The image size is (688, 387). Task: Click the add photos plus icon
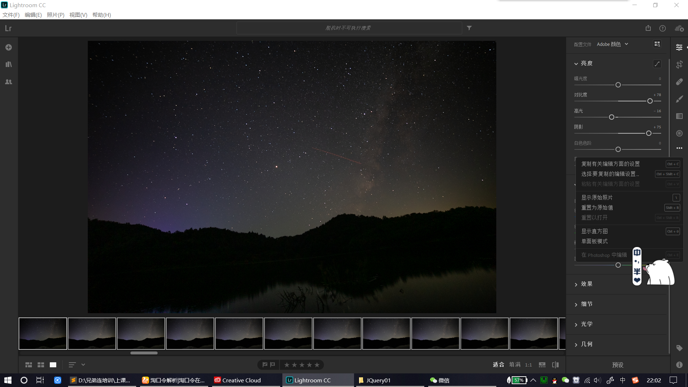(9, 47)
